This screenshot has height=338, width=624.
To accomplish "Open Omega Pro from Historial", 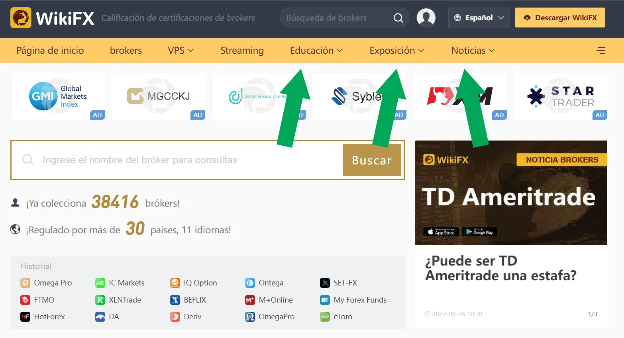I will point(46,283).
